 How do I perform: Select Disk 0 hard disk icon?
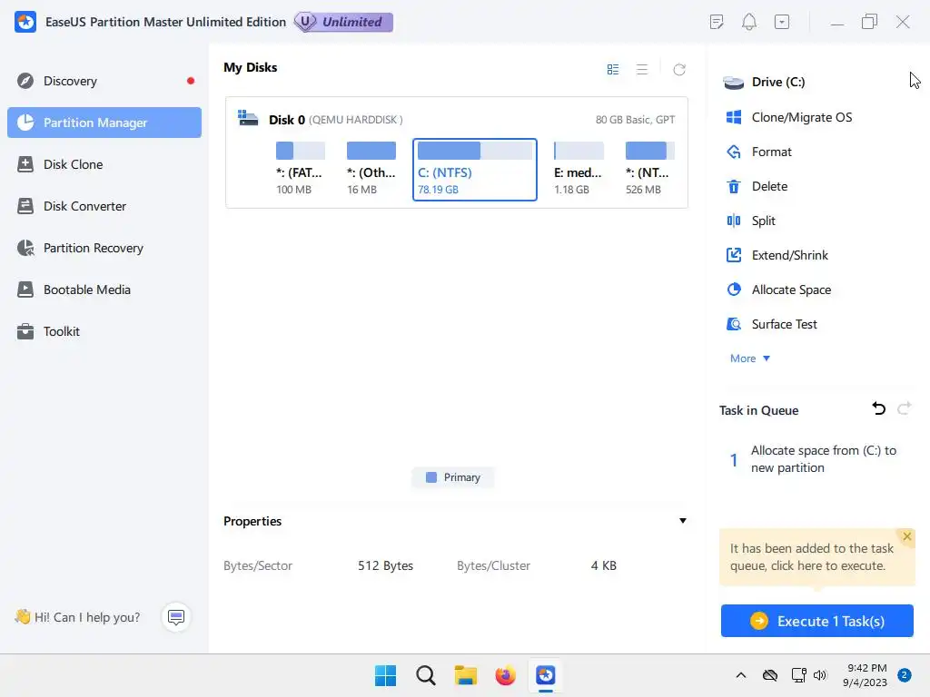[248, 118]
